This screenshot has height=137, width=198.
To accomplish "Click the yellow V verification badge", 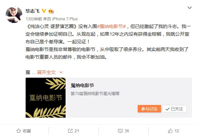I will tap(44, 11).
